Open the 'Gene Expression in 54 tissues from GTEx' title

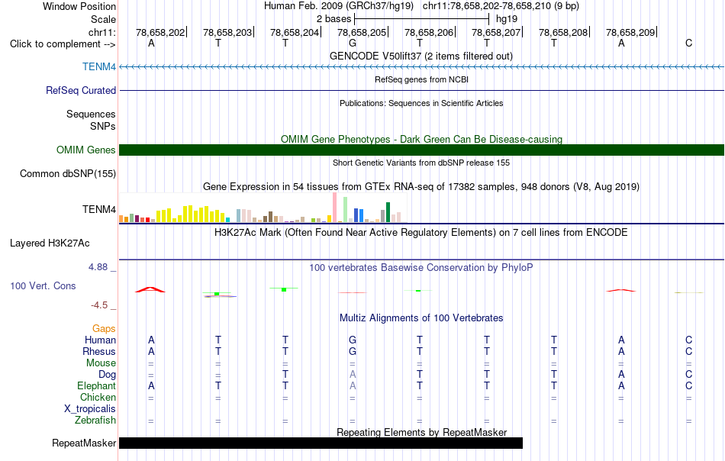pyautogui.click(x=421, y=187)
